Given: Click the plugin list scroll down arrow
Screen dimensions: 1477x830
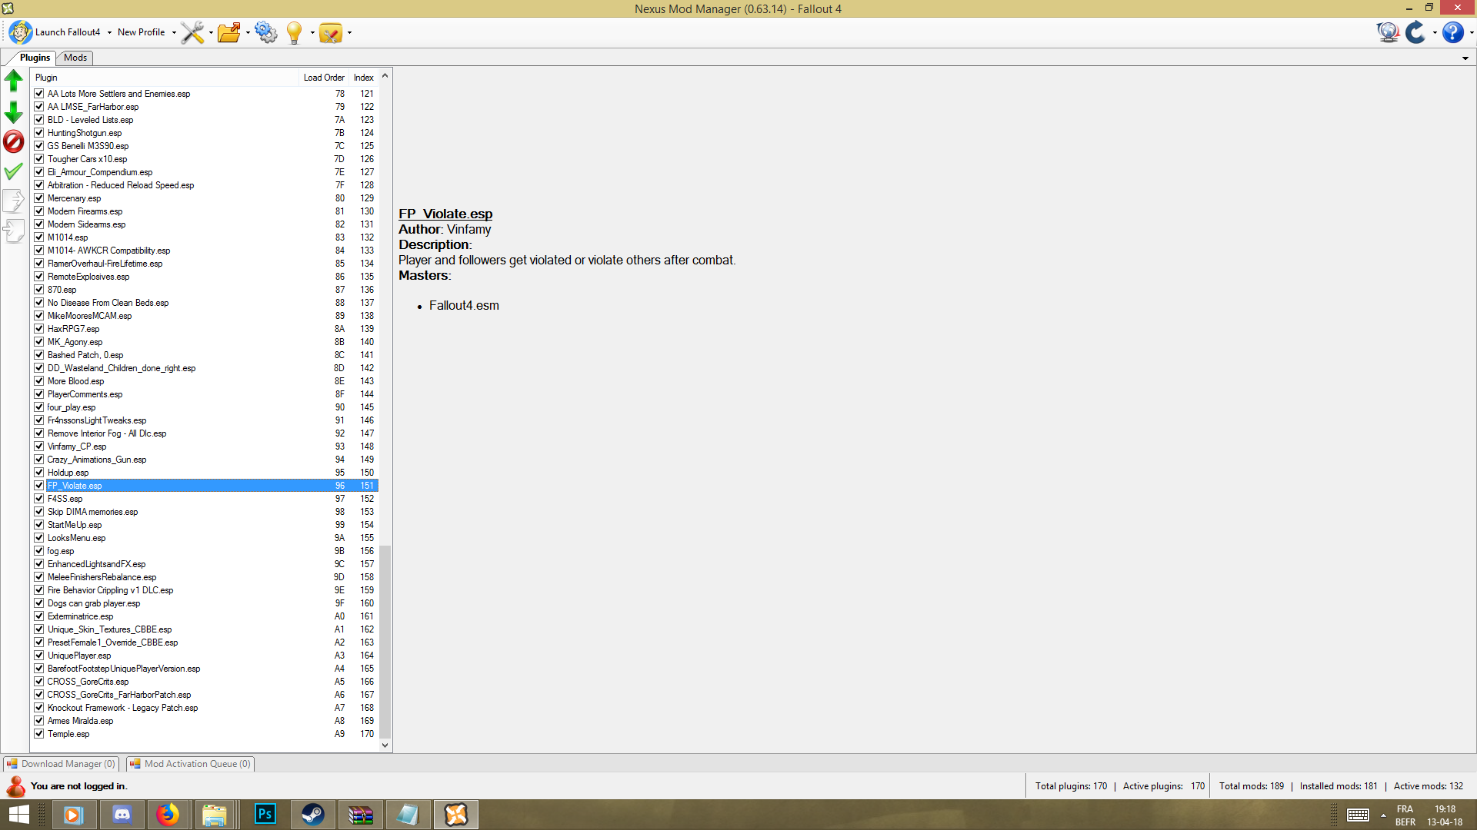Looking at the screenshot, I should click(x=385, y=745).
